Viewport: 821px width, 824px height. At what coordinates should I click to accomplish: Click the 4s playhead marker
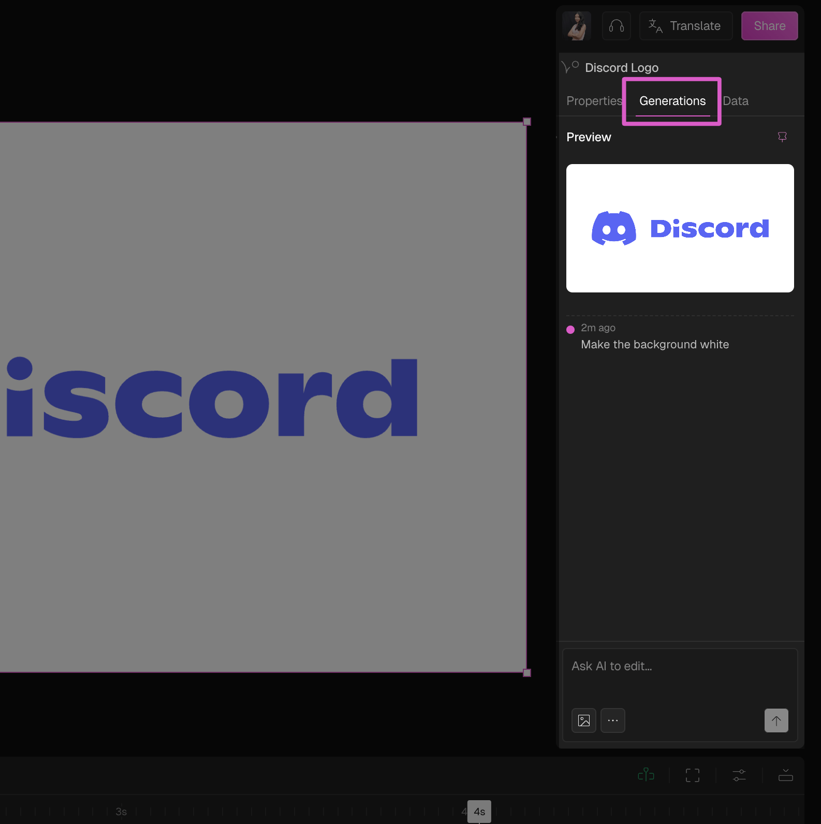(479, 812)
